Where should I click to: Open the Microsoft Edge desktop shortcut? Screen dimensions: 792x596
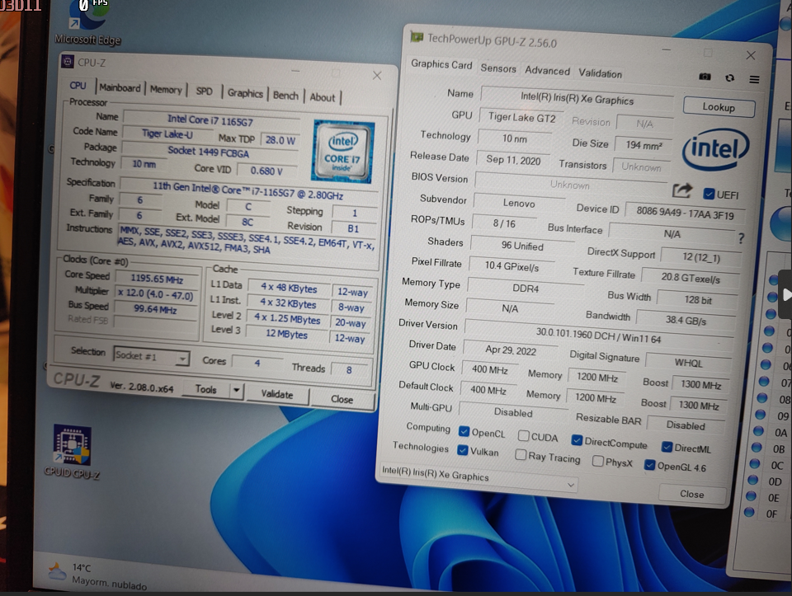click(88, 23)
